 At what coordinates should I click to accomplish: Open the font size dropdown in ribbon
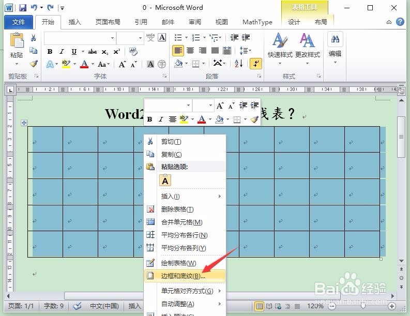140,38
